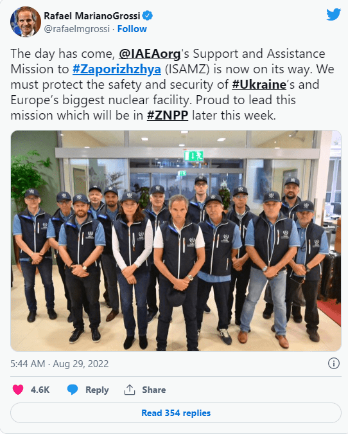Open the tweet info circle icon

[334, 363]
